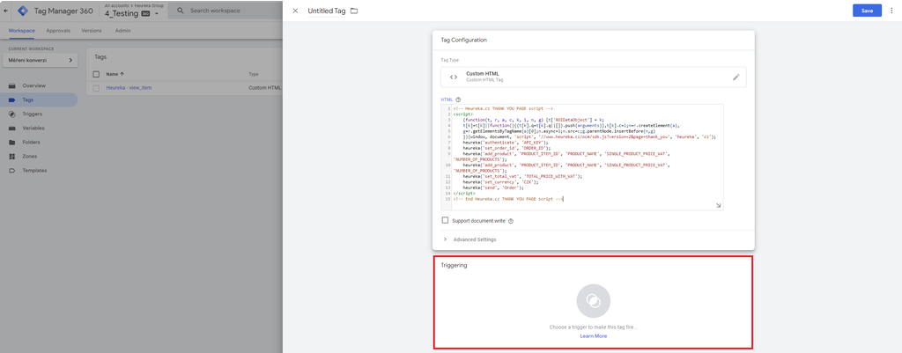
Task: Click the Variables camera icon
Action: click(x=11, y=129)
